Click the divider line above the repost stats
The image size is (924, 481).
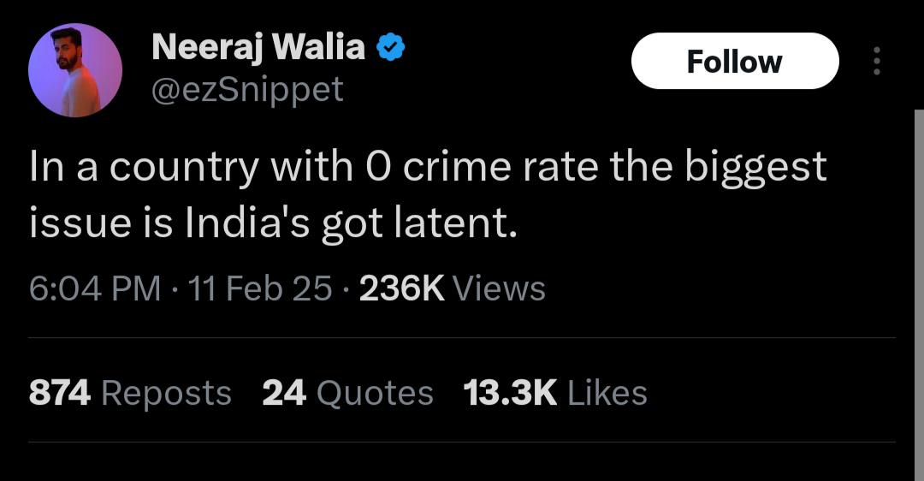tap(462, 338)
